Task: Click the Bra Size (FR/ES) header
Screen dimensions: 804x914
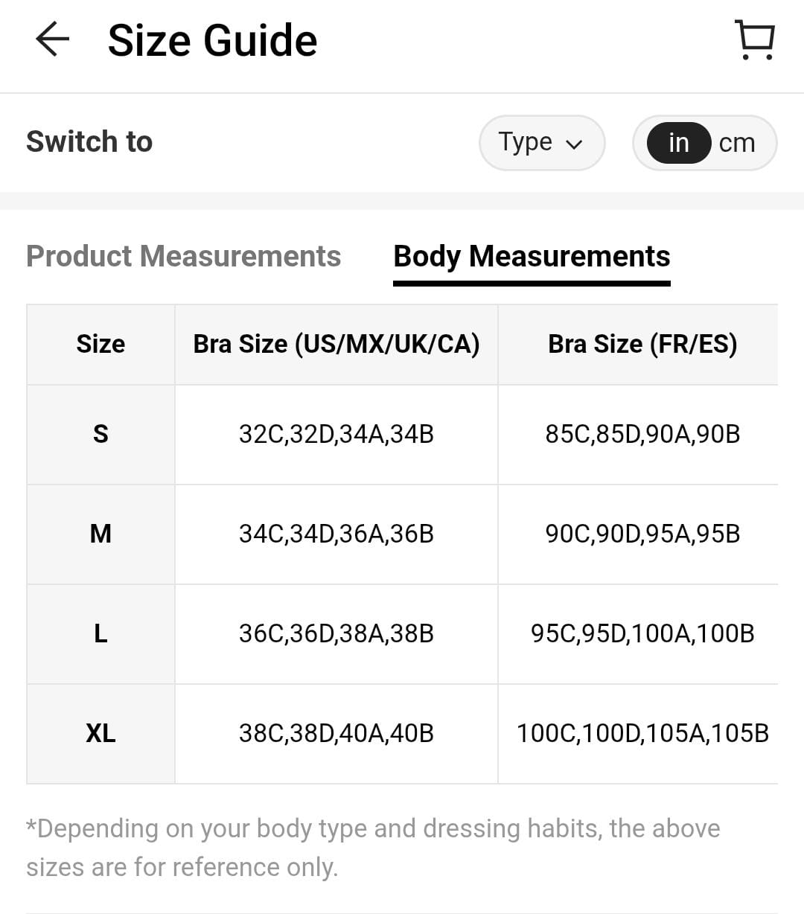Action: pos(642,344)
